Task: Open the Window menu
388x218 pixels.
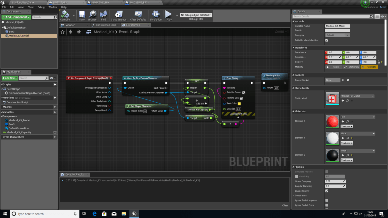Action: tap(53, 7)
